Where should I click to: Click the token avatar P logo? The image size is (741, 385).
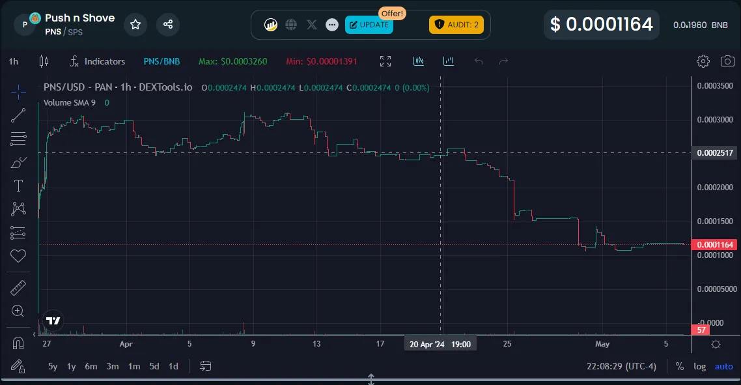(25, 25)
